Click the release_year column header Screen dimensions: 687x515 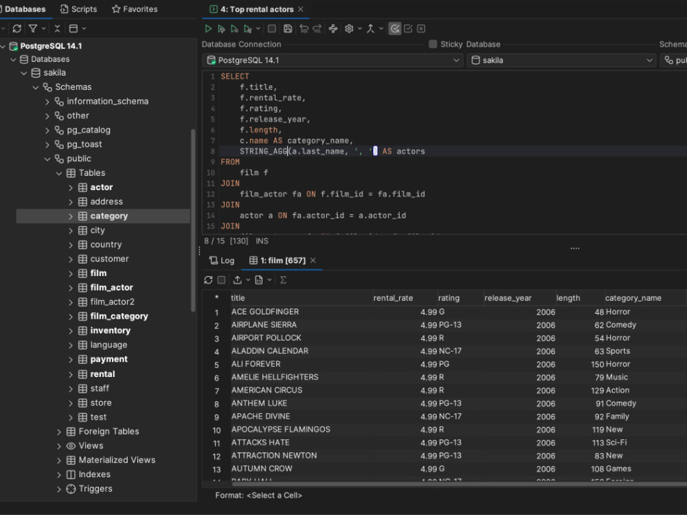(519, 298)
